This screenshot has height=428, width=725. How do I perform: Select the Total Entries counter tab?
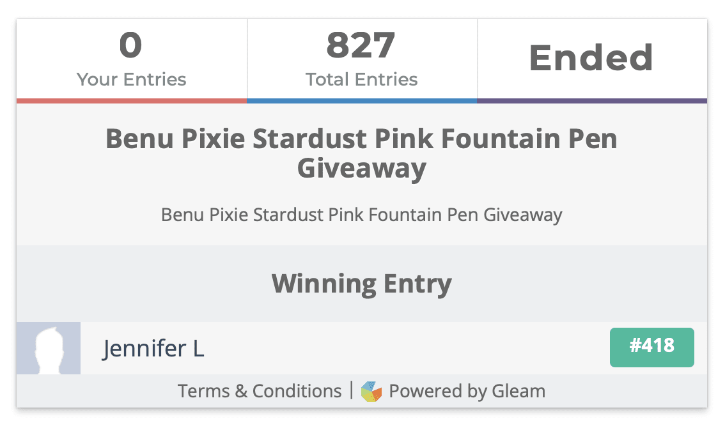362,59
